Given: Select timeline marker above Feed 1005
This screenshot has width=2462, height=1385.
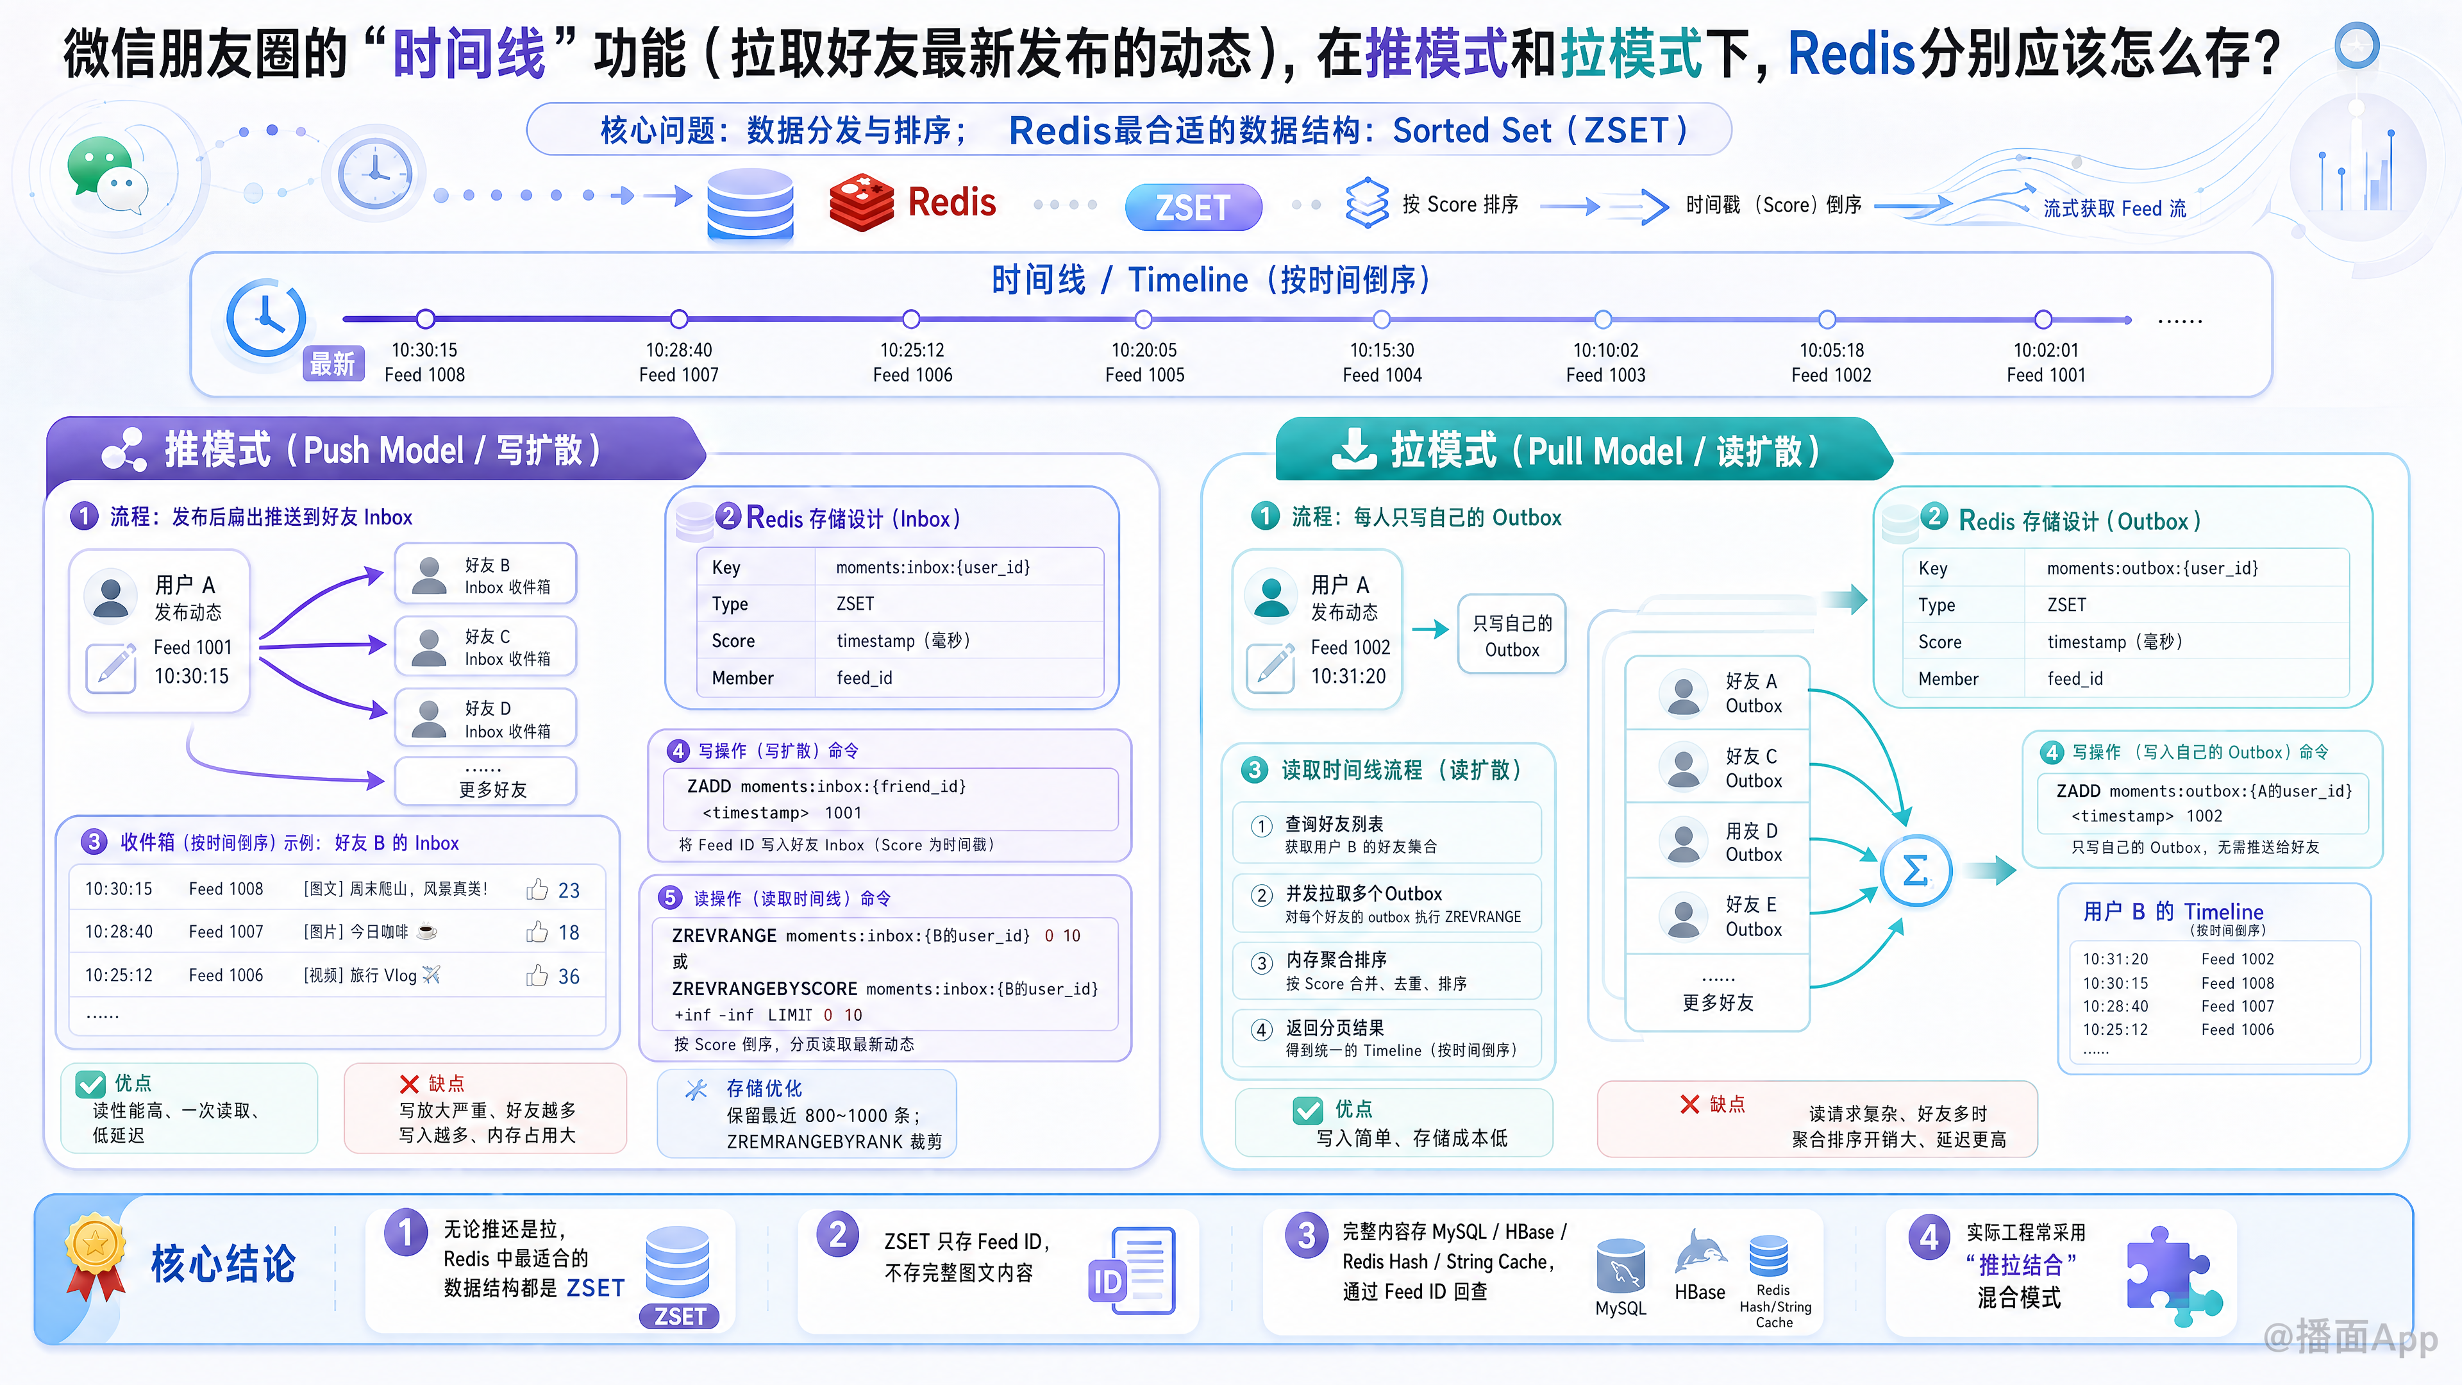Looking at the screenshot, I should 1143,319.
